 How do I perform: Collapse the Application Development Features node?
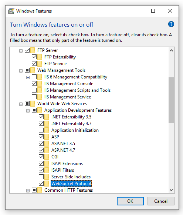(28, 111)
